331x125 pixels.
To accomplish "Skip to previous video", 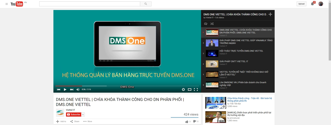I will coord(58,89).
